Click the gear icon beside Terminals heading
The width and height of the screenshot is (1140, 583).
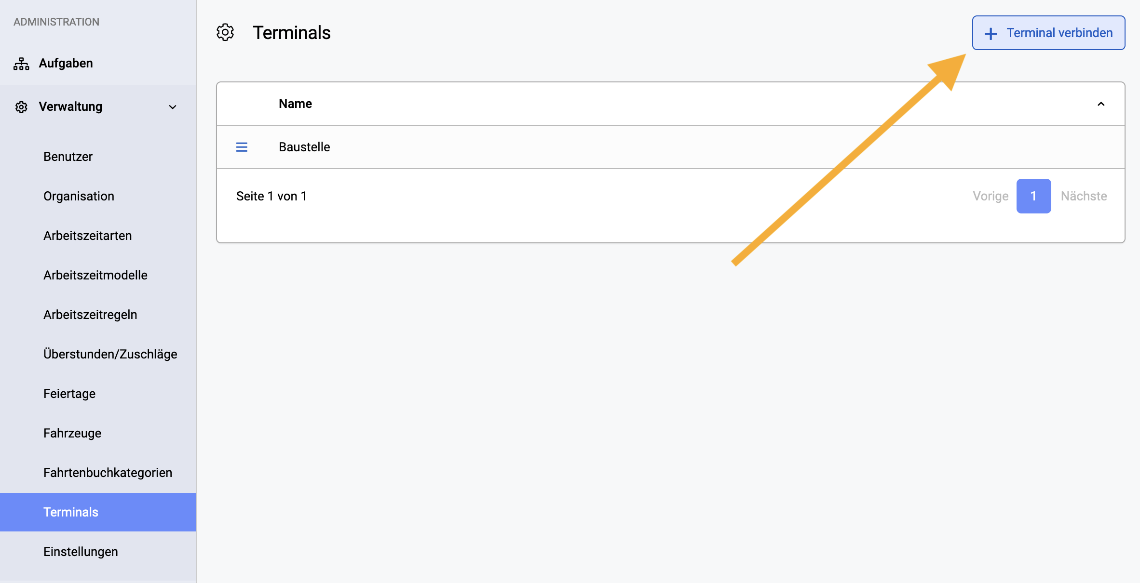click(x=225, y=33)
